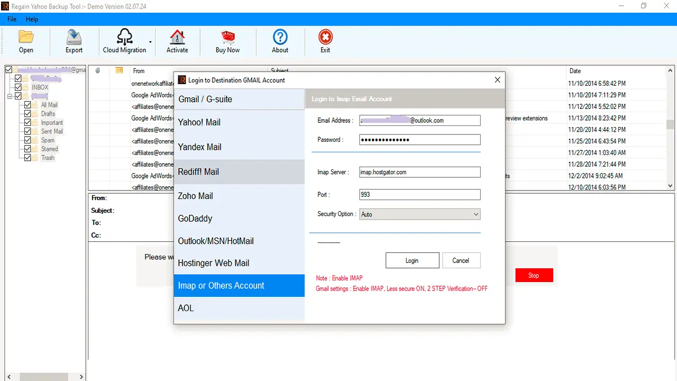Viewport: 677px width, 381px height.
Task: Click the attachment paperclip column header
Action: [98, 70]
